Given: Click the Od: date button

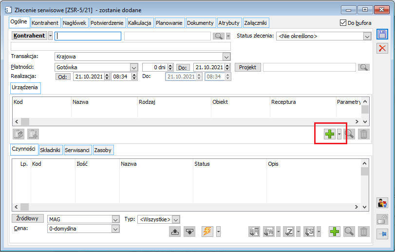Looking at the screenshot, I should [x=62, y=77].
